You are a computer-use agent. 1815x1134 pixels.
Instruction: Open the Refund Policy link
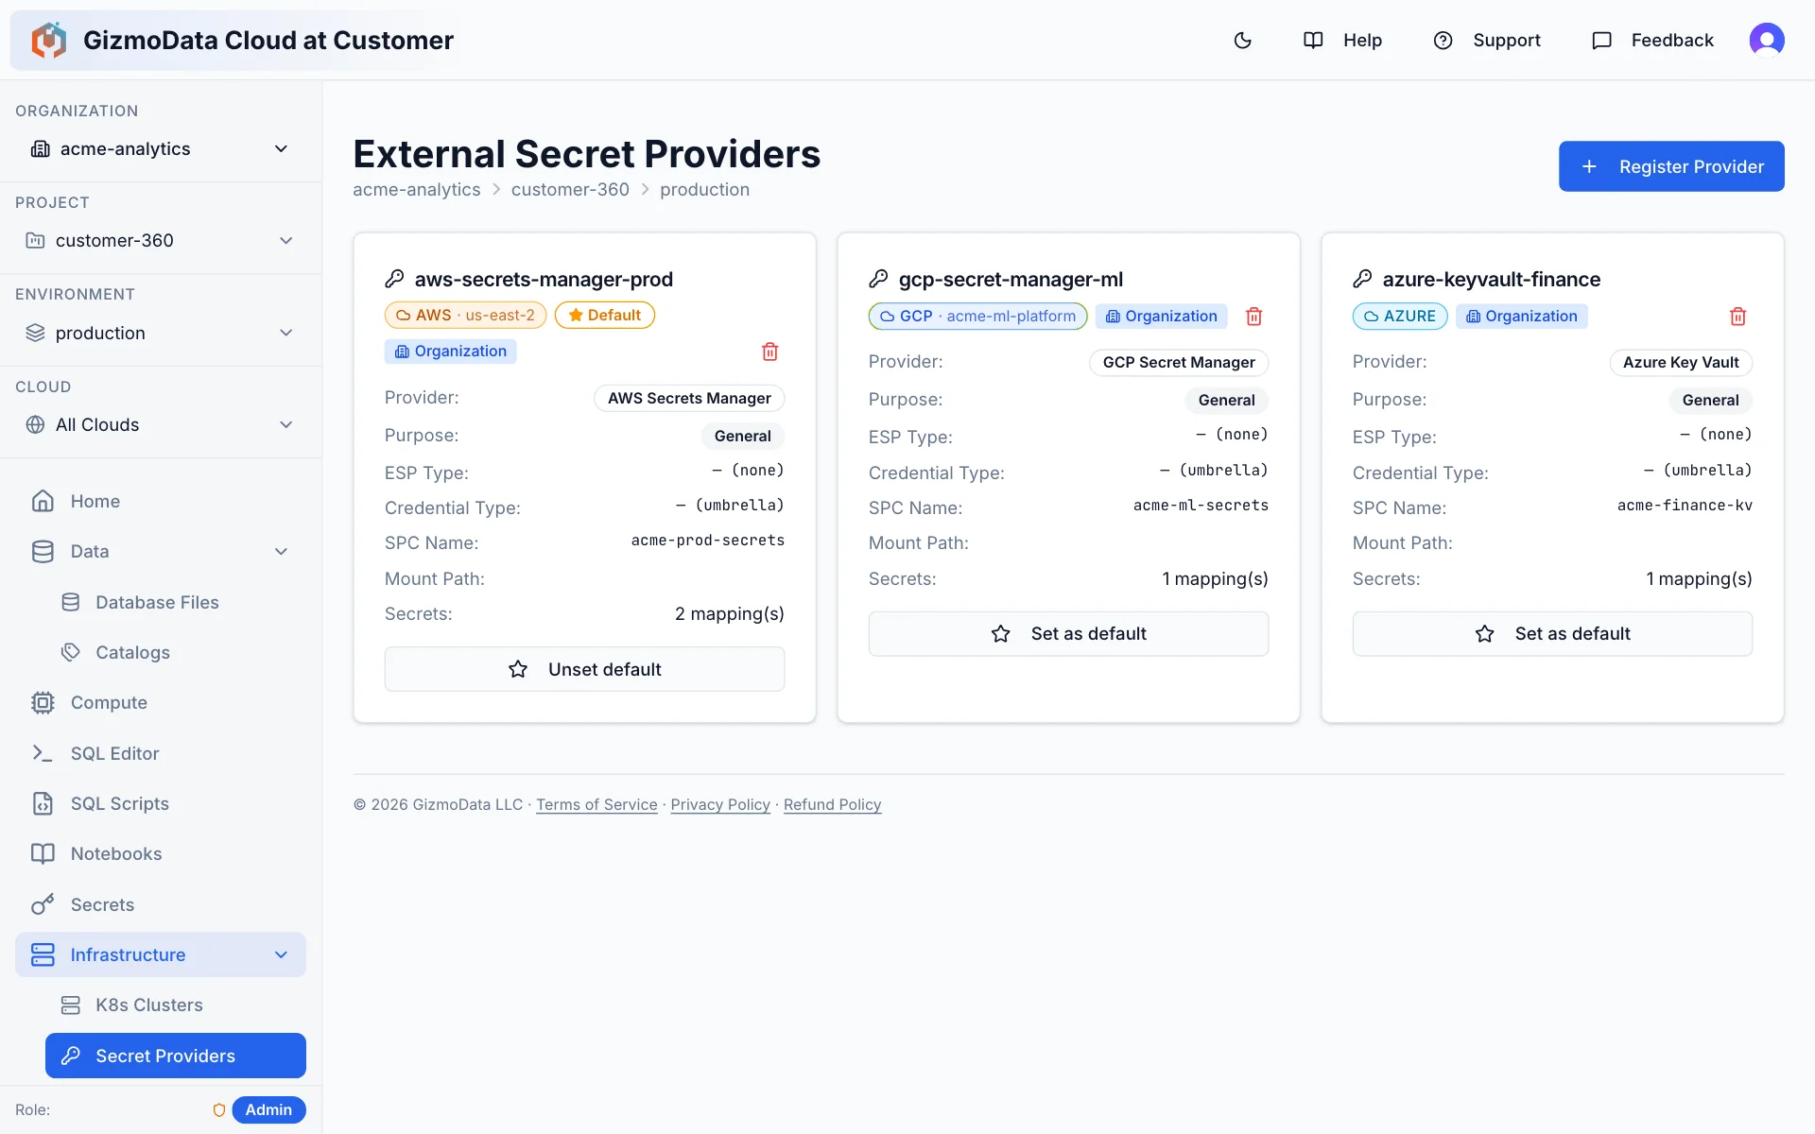point(832,804)
